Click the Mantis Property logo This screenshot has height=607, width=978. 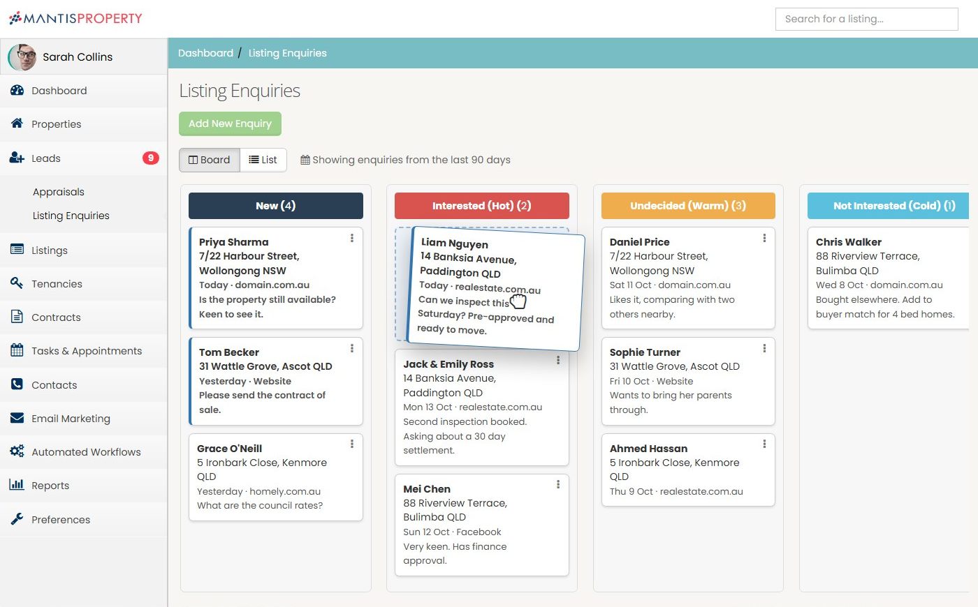[x=75, y=19]
